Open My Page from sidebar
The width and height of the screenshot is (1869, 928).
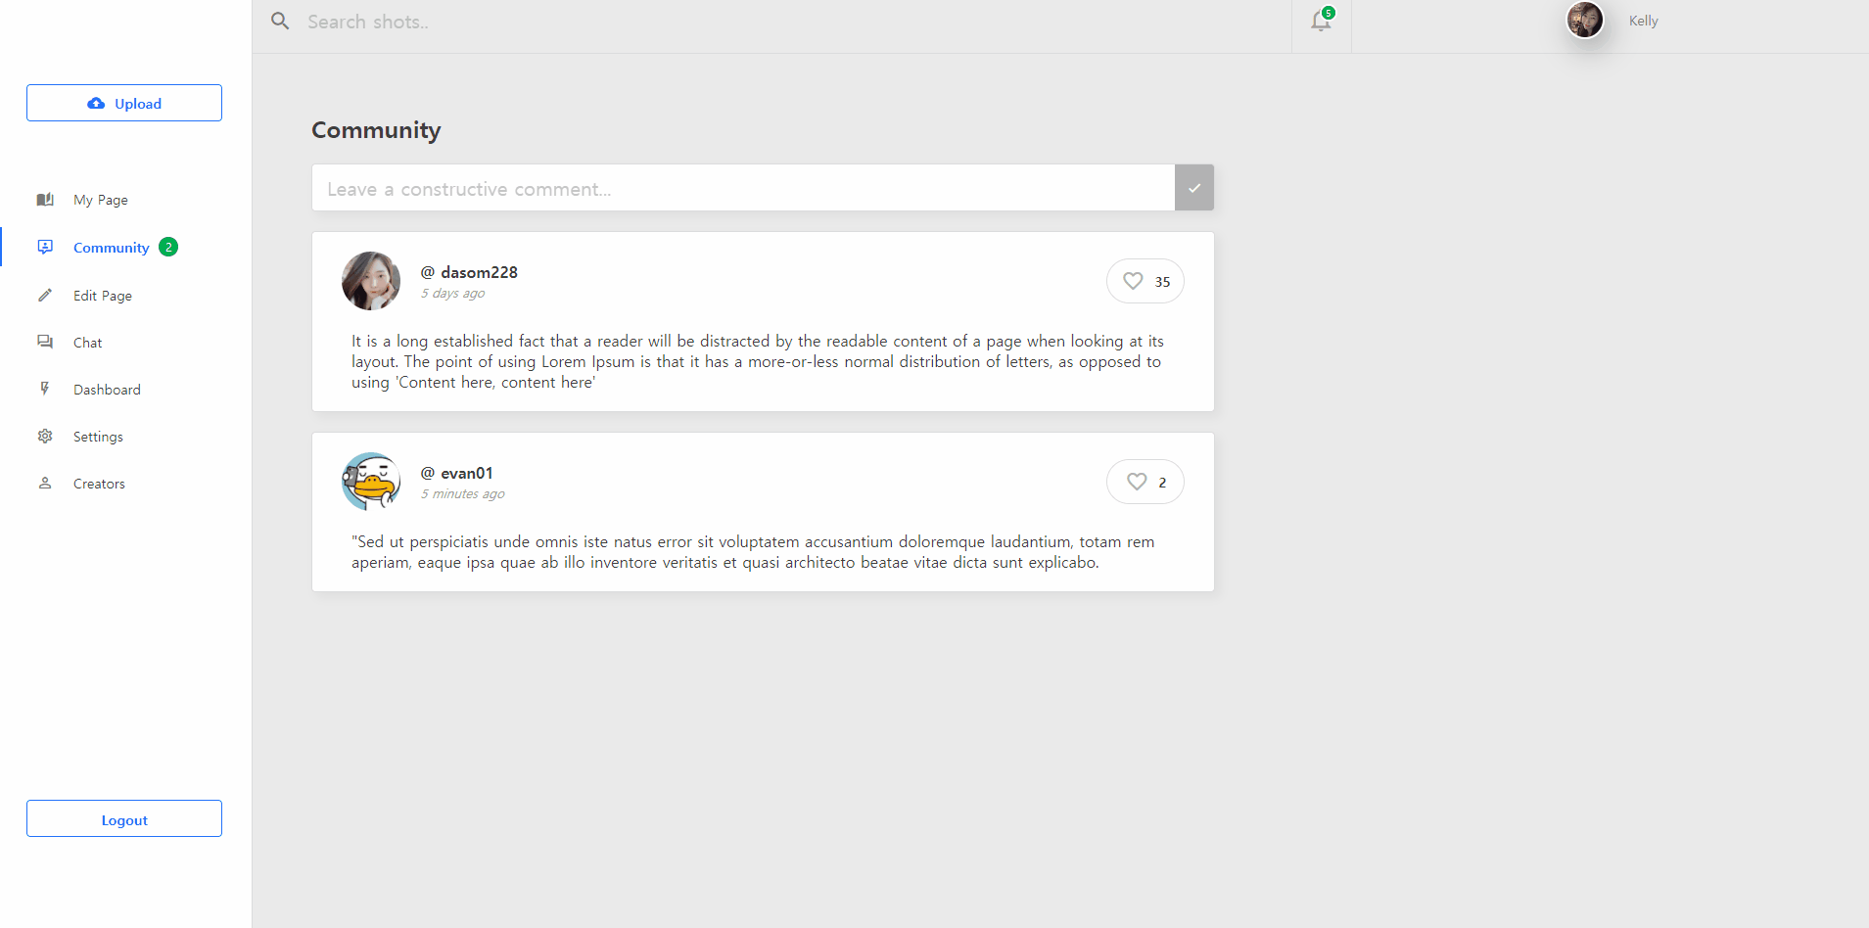click(x=101, y=200)
